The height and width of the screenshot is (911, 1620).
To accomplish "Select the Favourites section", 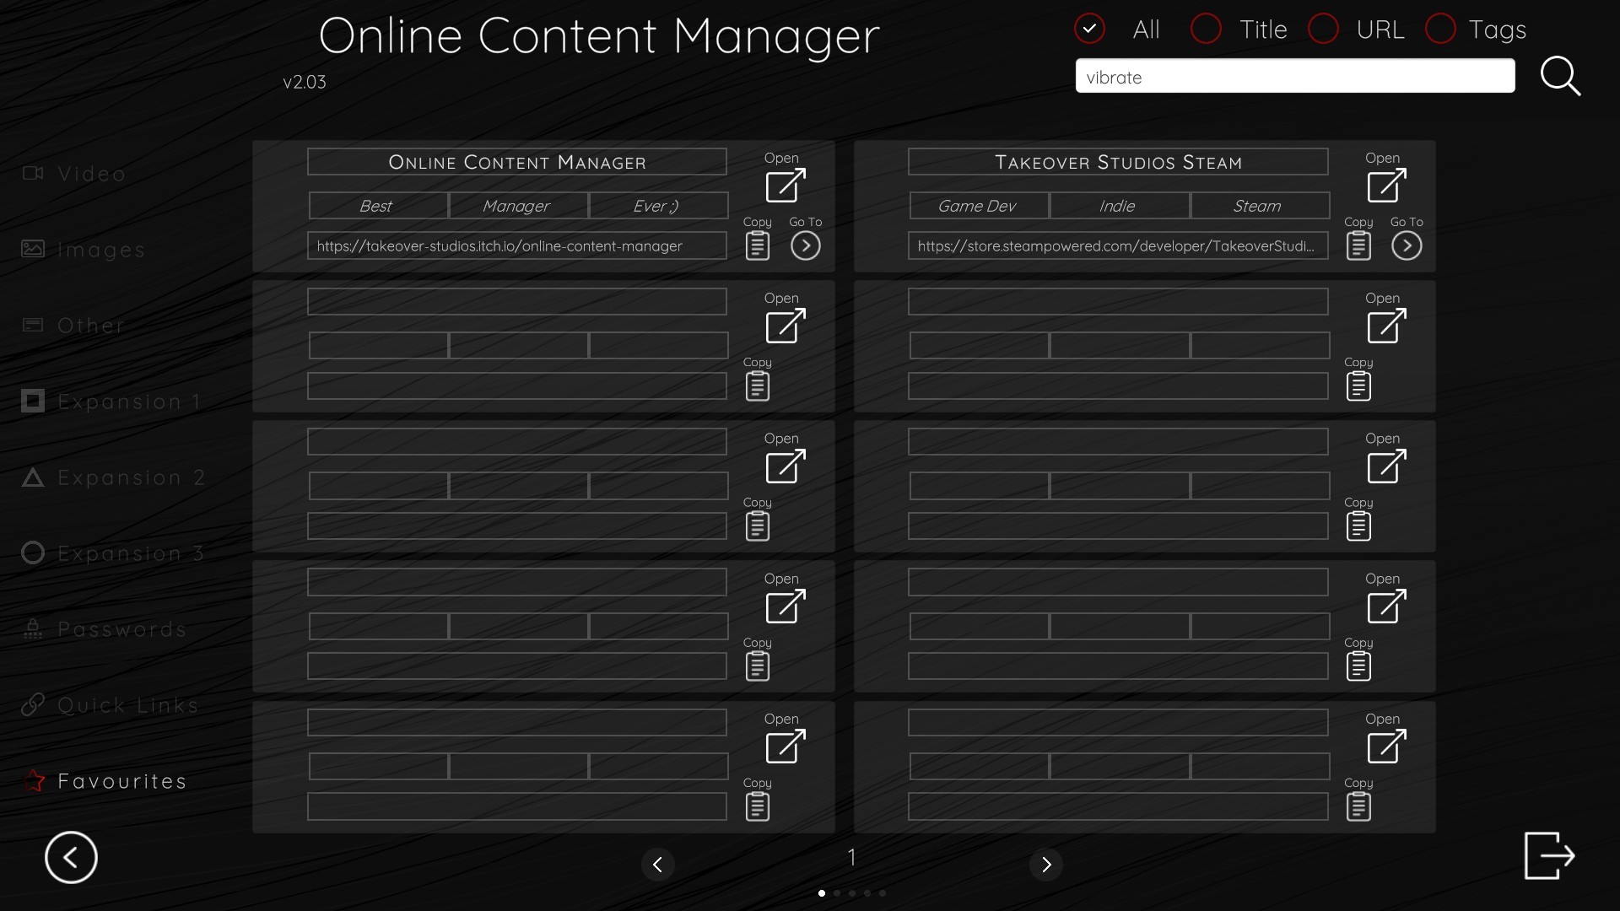I will coord(121,780).
